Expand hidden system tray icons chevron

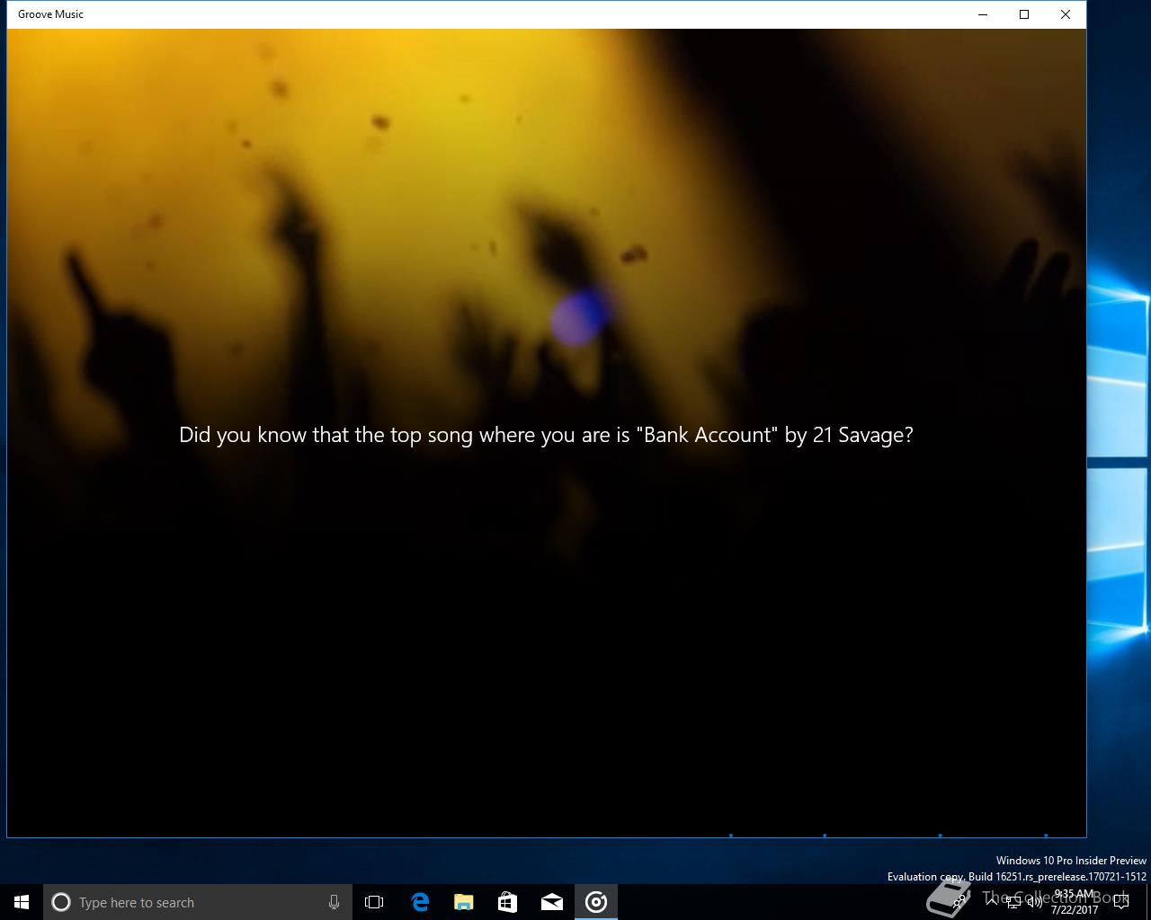(x=992, y=901)
